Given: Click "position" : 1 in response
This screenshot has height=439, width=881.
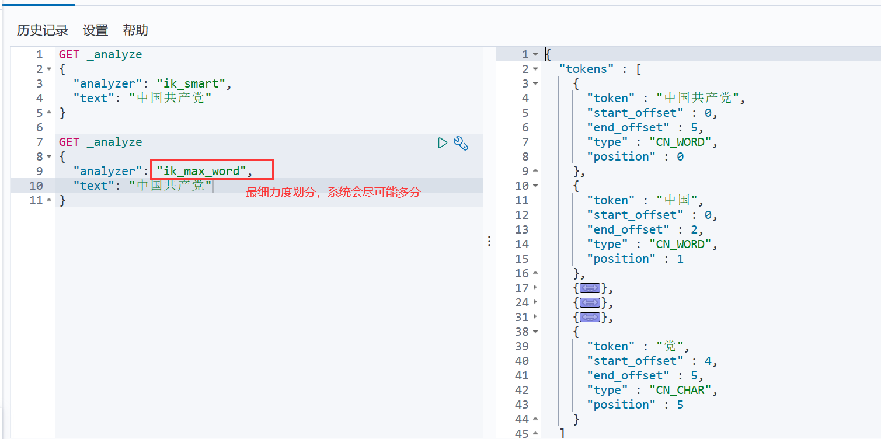Looking at the screenshot, I should [x=635, y=259].
